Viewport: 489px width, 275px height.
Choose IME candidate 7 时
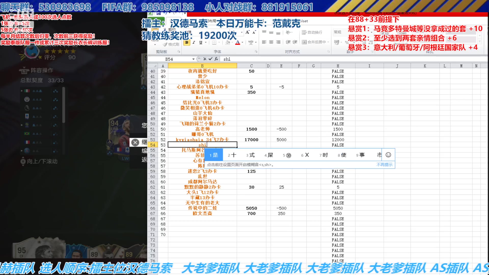tap(324, 155)
